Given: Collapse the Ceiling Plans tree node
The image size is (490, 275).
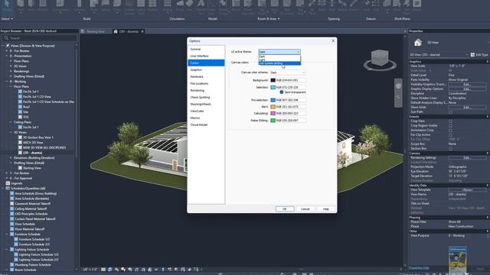Looking at the screenshot, I should pyautogui.click(x=11, y=122).
